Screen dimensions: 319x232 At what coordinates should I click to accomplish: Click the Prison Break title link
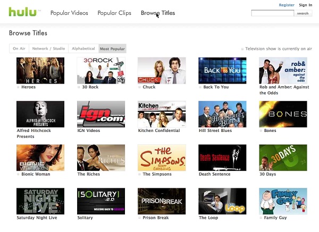156,218
